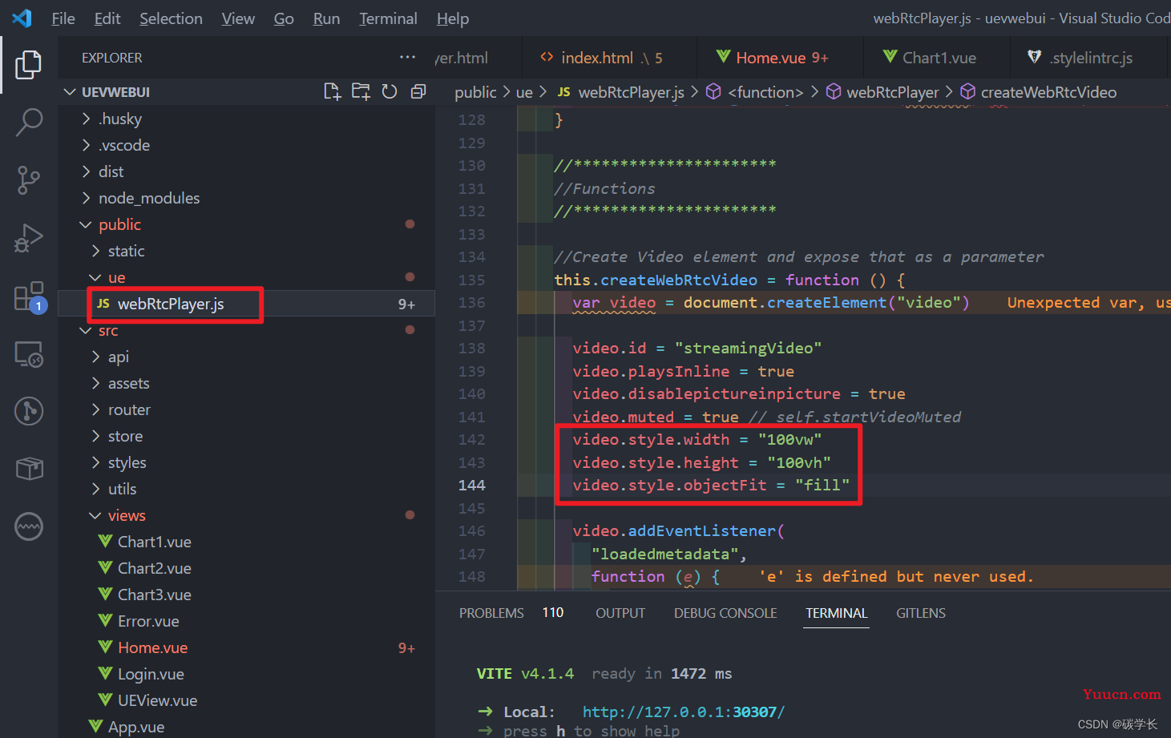Open the Edit menu
This screenshot has height=738, width=1171.
pos(107,18)
